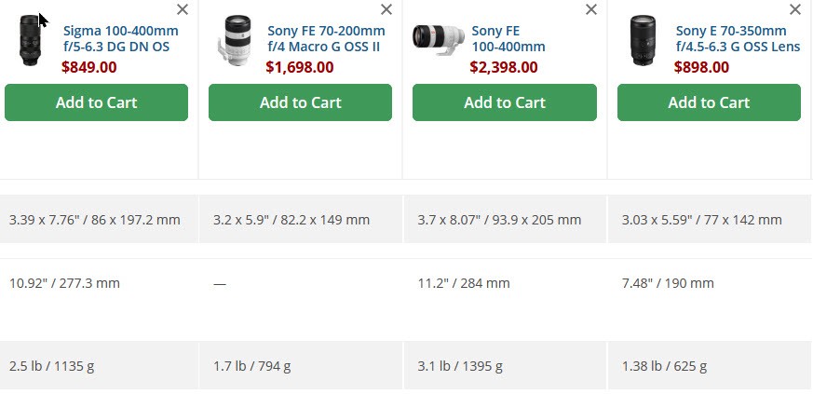Add Sony FE 100-400mm to cart
This screenshot has width=813, height=394.
(505, 102)
